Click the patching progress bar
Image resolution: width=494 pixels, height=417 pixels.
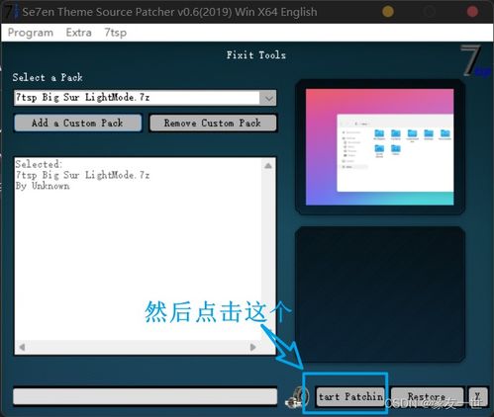coord(146,396)
